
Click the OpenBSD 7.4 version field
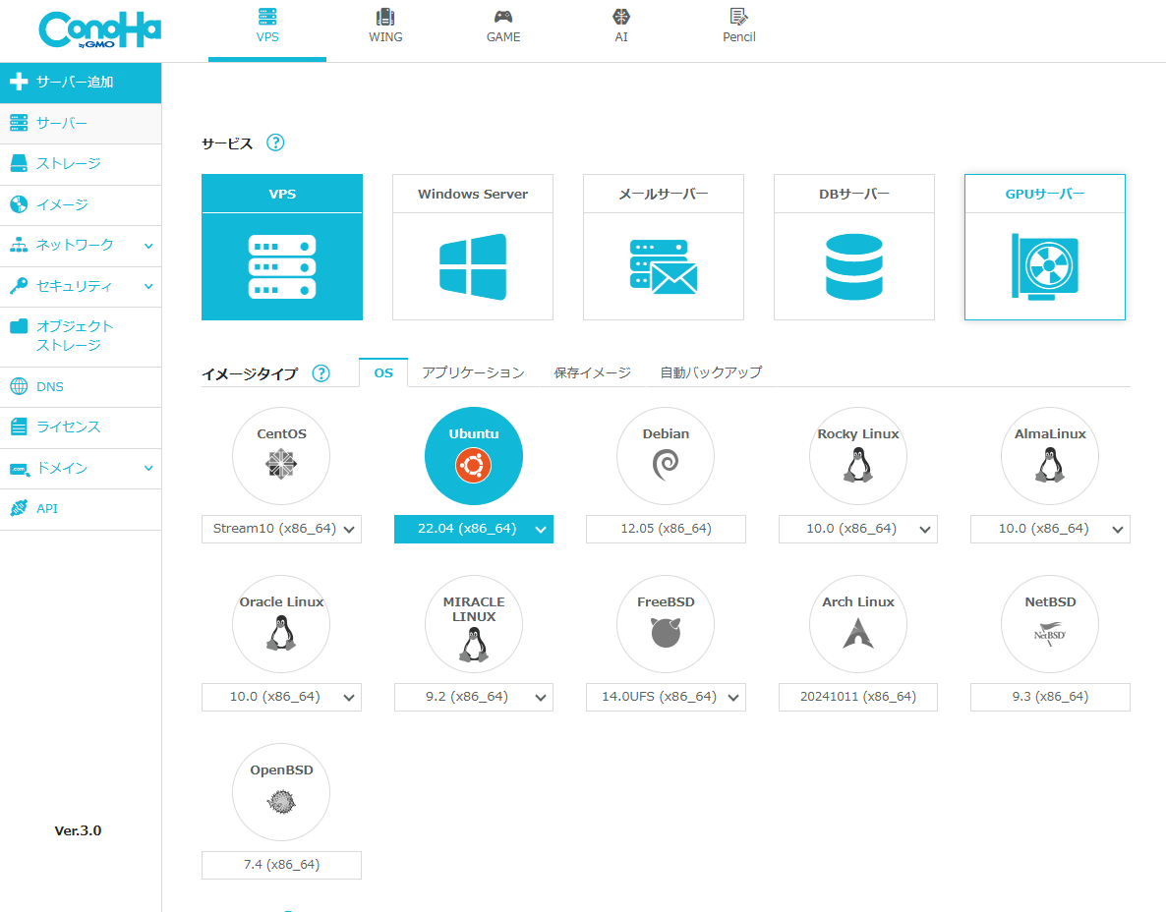point(281,865)
